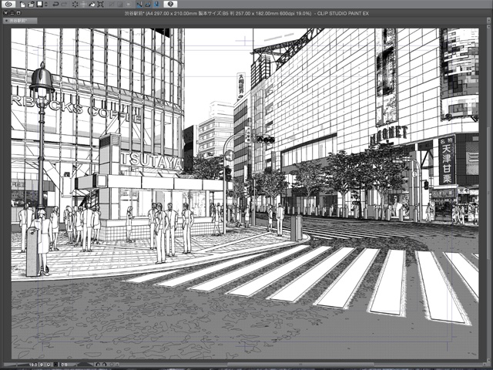Click the 19.0 zoom value field
The height and width of the screenshot is (370, 493).
coord(33,365)
